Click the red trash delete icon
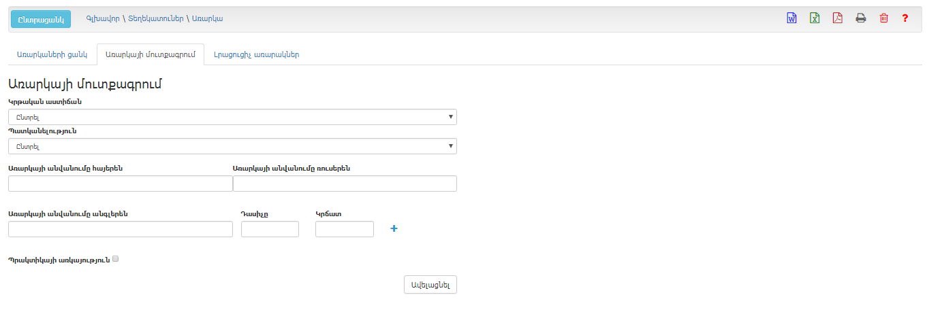Viewport: 927px width, 329px height. click(884, 18)
